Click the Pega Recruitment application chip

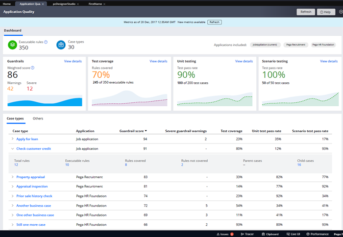point(296,45)
